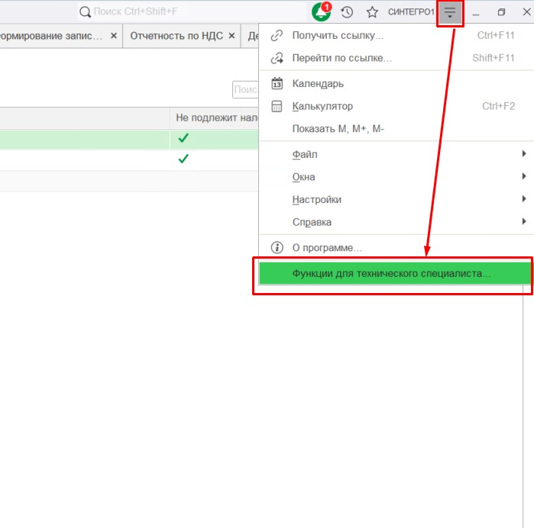
Task: Click the СИНТЕГРО1 user name
Action: (x=411, y=13)
